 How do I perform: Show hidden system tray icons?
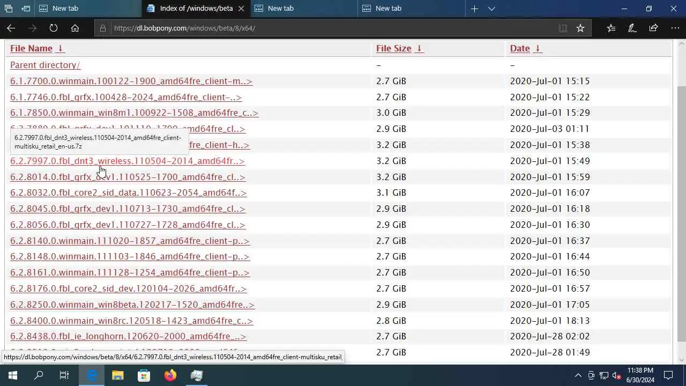click(x=578, y=375)
